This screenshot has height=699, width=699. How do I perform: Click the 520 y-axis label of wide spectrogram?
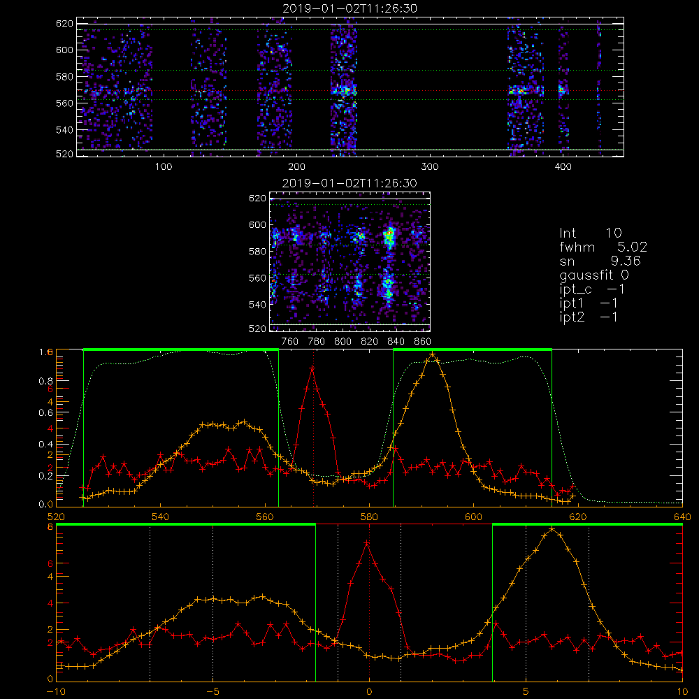[x=64, y=154]
